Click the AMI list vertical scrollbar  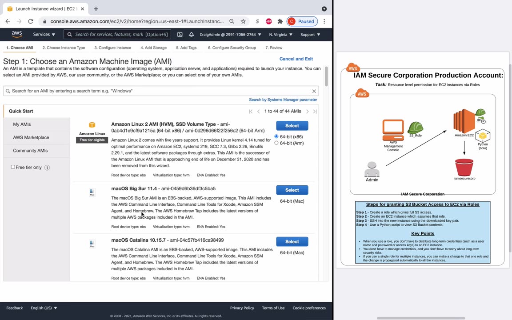pyautogui.click(x=326, y=76)
